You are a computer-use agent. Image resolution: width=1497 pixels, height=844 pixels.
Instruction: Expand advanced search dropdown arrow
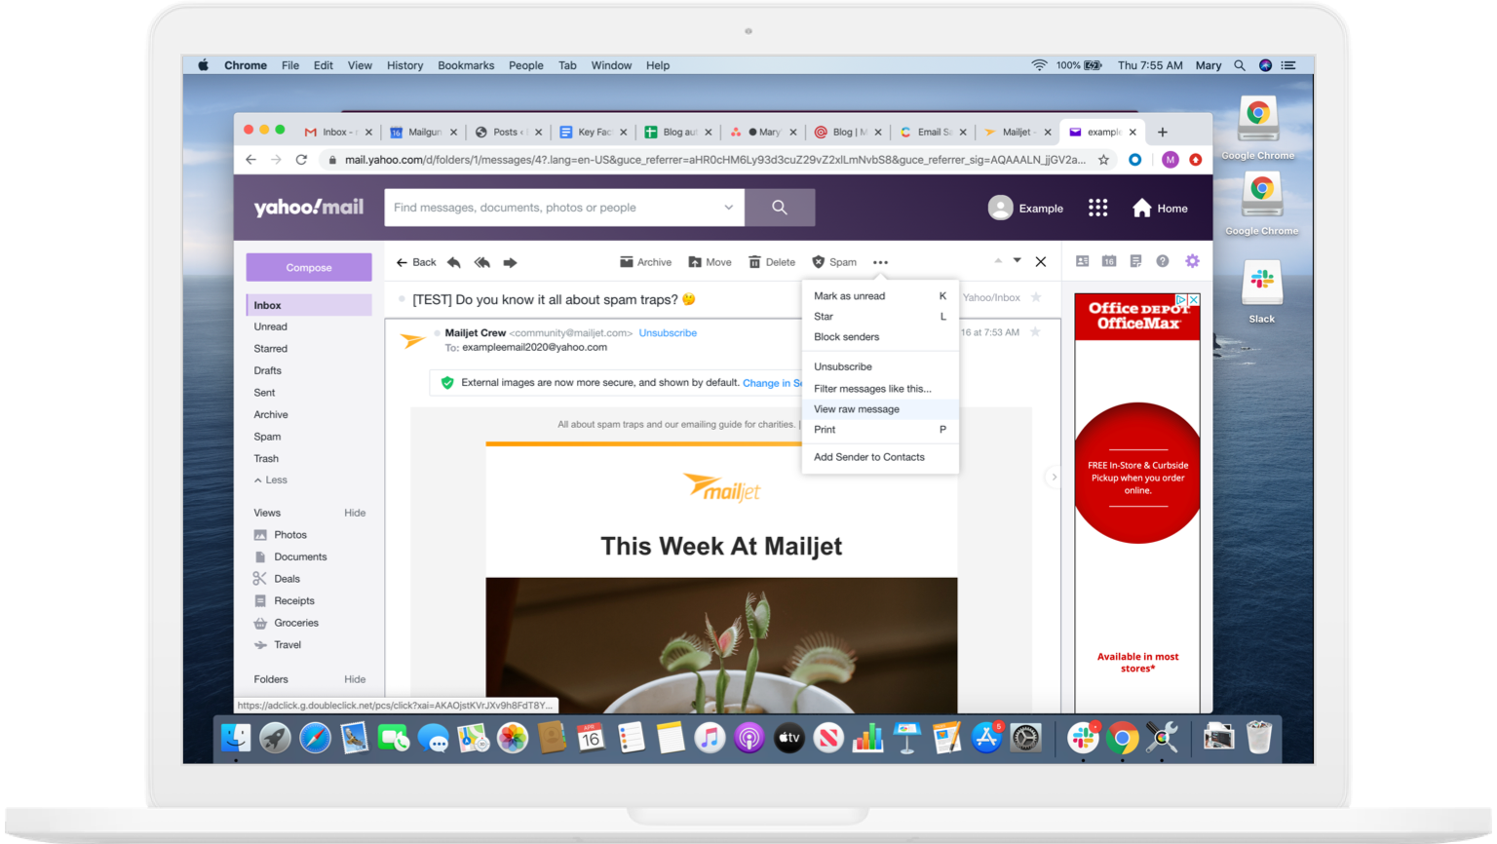[x=728, y=208]
